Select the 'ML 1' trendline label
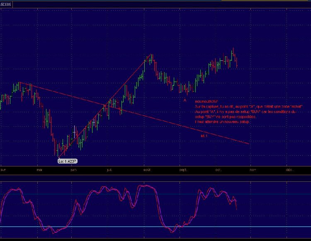 pyautogui.click(x=204, y=136)
